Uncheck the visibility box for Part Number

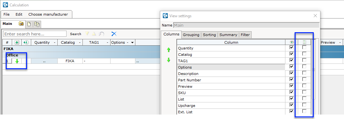click(x=291, y=79)
